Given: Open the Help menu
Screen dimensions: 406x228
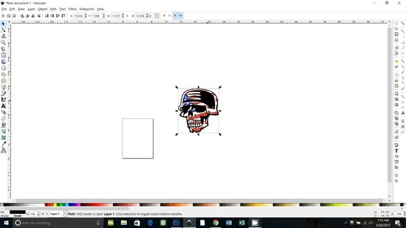Looking at the screenshot, I should pos(100,9).
